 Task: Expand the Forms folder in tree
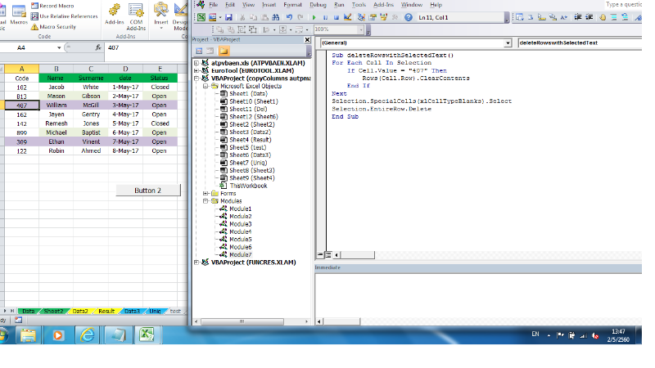[x=205, y=193]
